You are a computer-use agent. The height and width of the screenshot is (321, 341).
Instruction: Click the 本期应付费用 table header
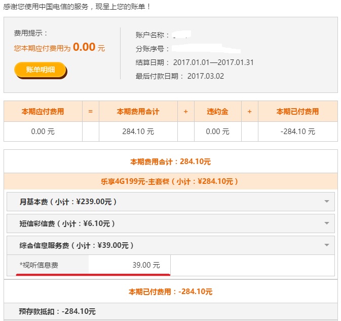pyautogui.click(x=43, y=111)
